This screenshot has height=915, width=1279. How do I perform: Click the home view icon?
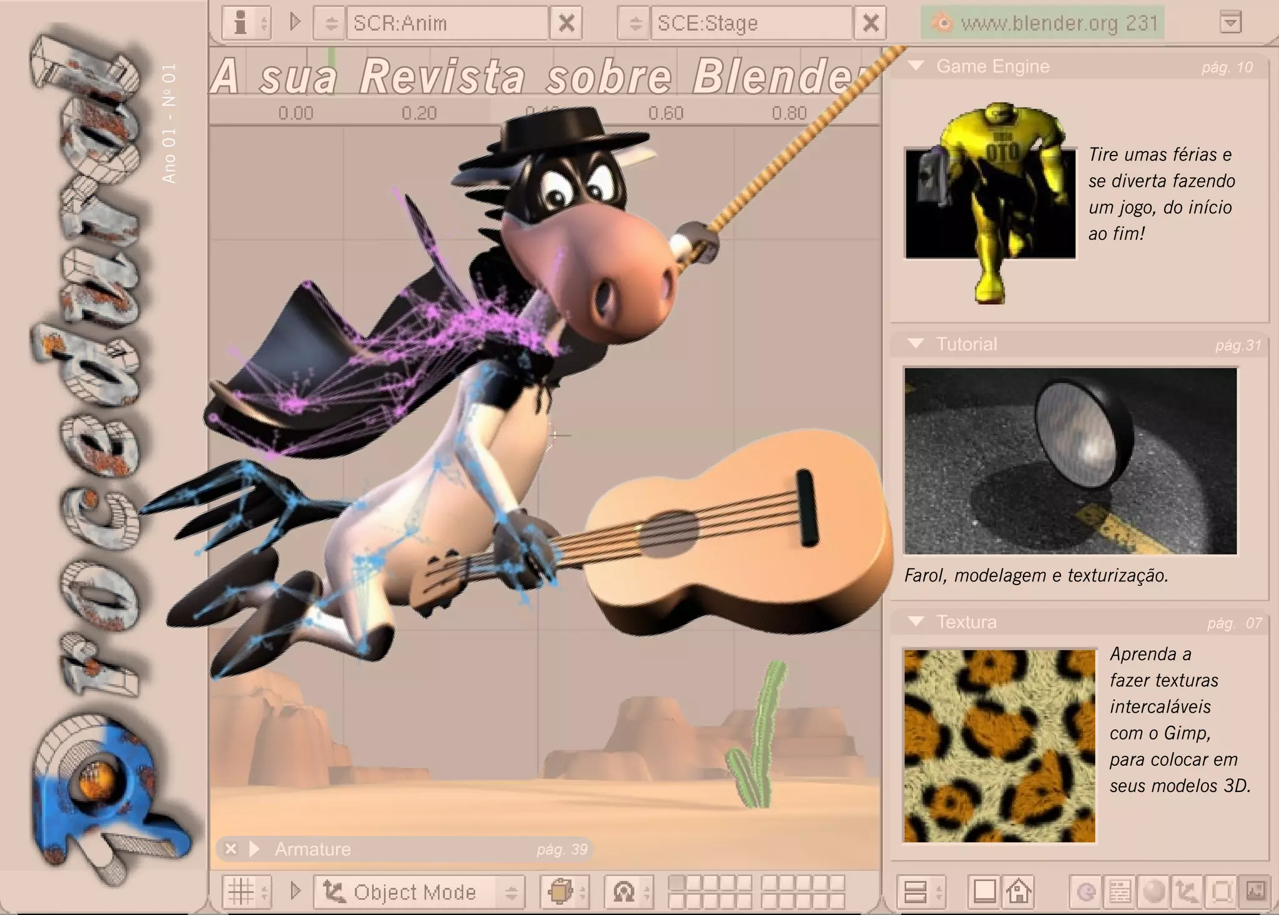click(1018, 891)
